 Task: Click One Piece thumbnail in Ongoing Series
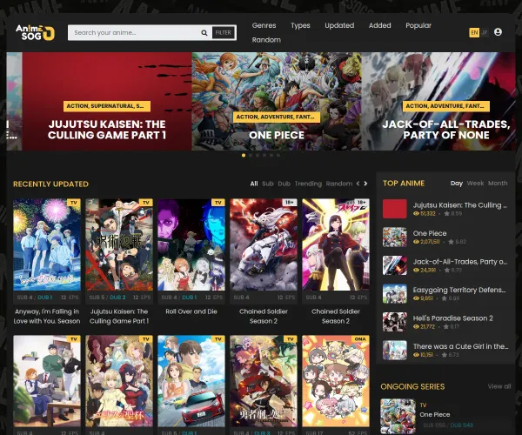point(398,417)
